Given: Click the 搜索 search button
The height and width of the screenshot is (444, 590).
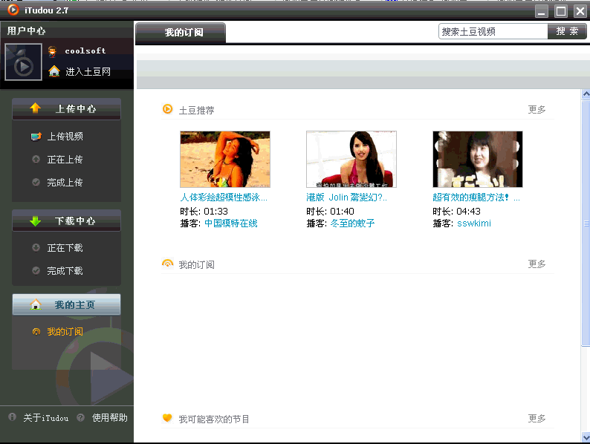Looking at the screenshot, I should click(x=567, y=32).
